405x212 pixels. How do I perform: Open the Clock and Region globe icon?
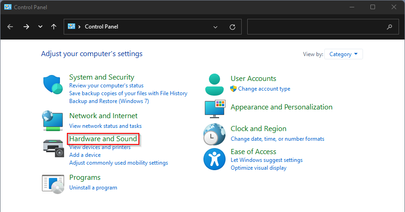tap(214, 134)
